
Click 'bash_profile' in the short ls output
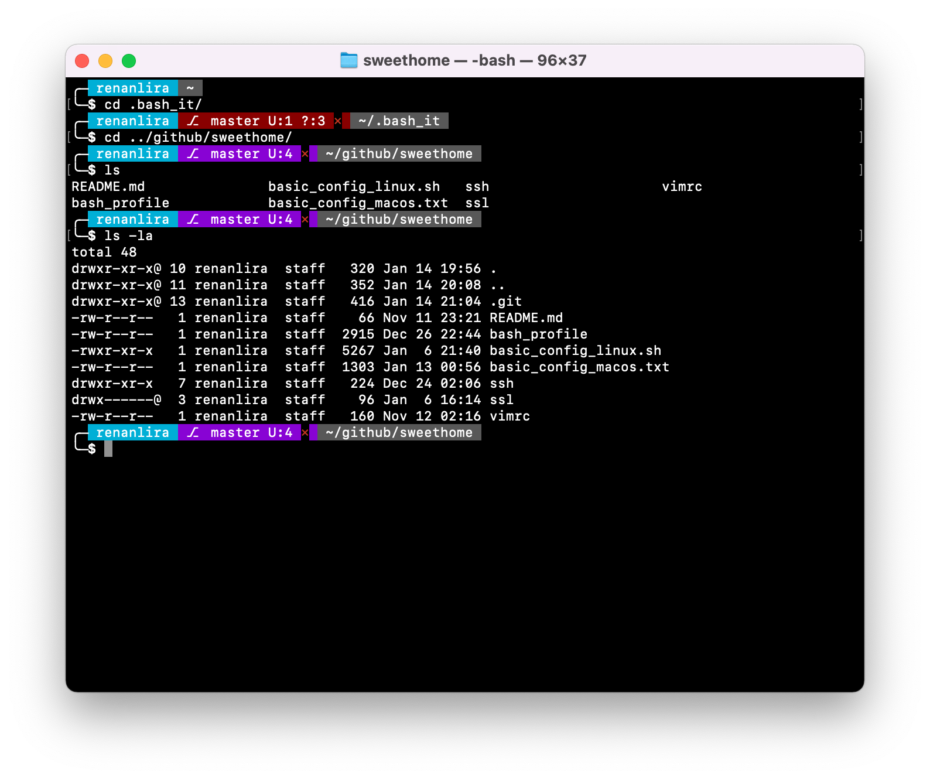click(121, 203)
